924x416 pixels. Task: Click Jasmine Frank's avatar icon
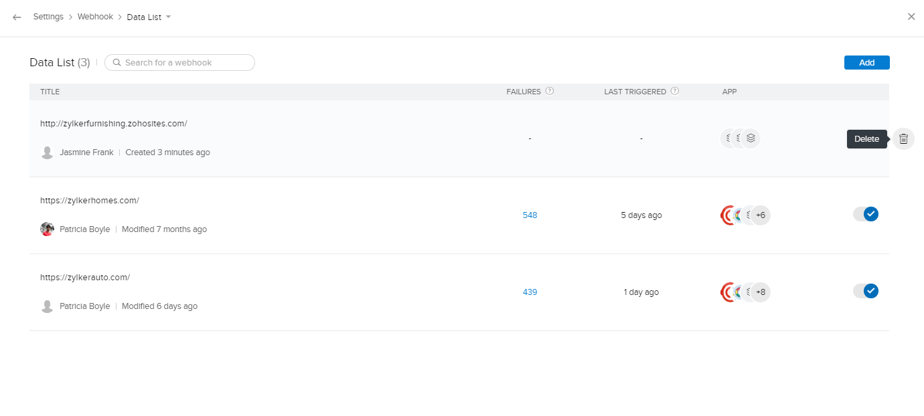[47, 152]
